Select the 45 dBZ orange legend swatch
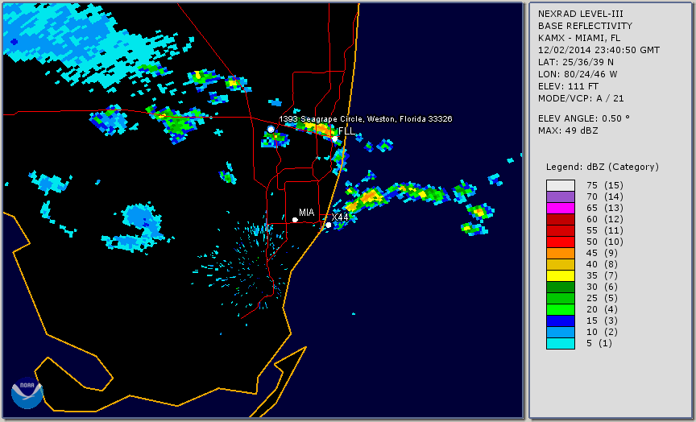This screenshot has width=696, height=422. coord(561,253)
